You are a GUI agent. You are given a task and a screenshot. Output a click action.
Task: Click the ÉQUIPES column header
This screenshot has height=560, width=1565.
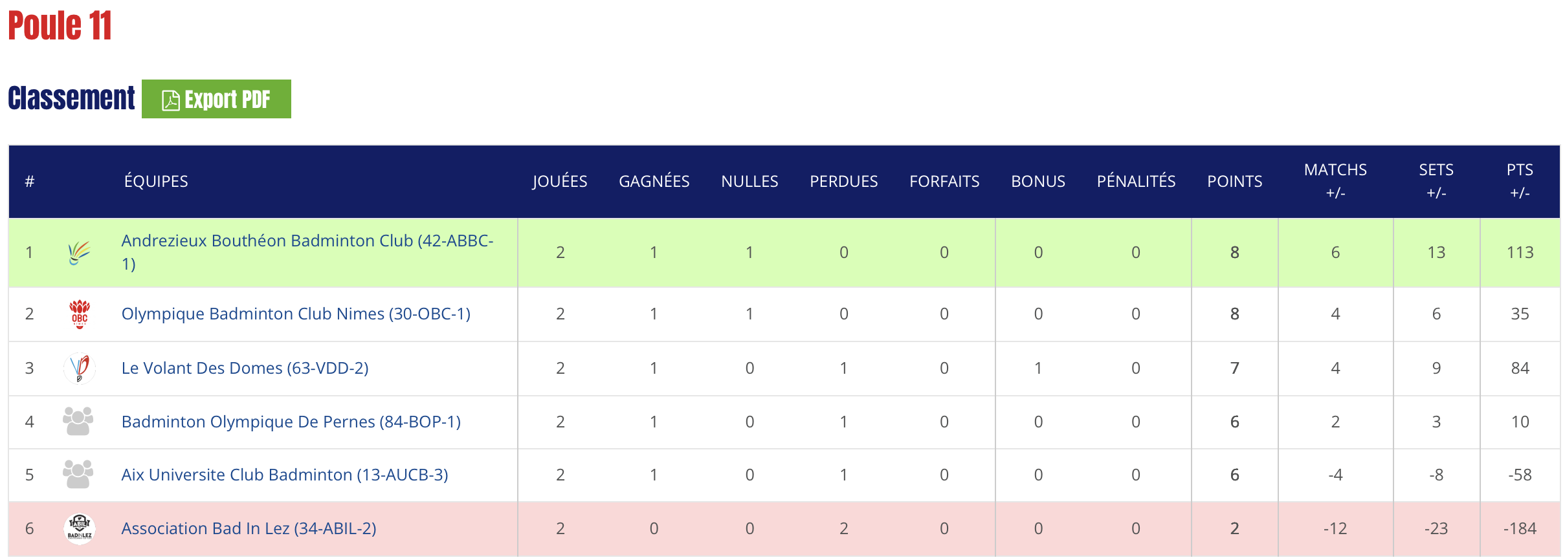coord(156,182)
